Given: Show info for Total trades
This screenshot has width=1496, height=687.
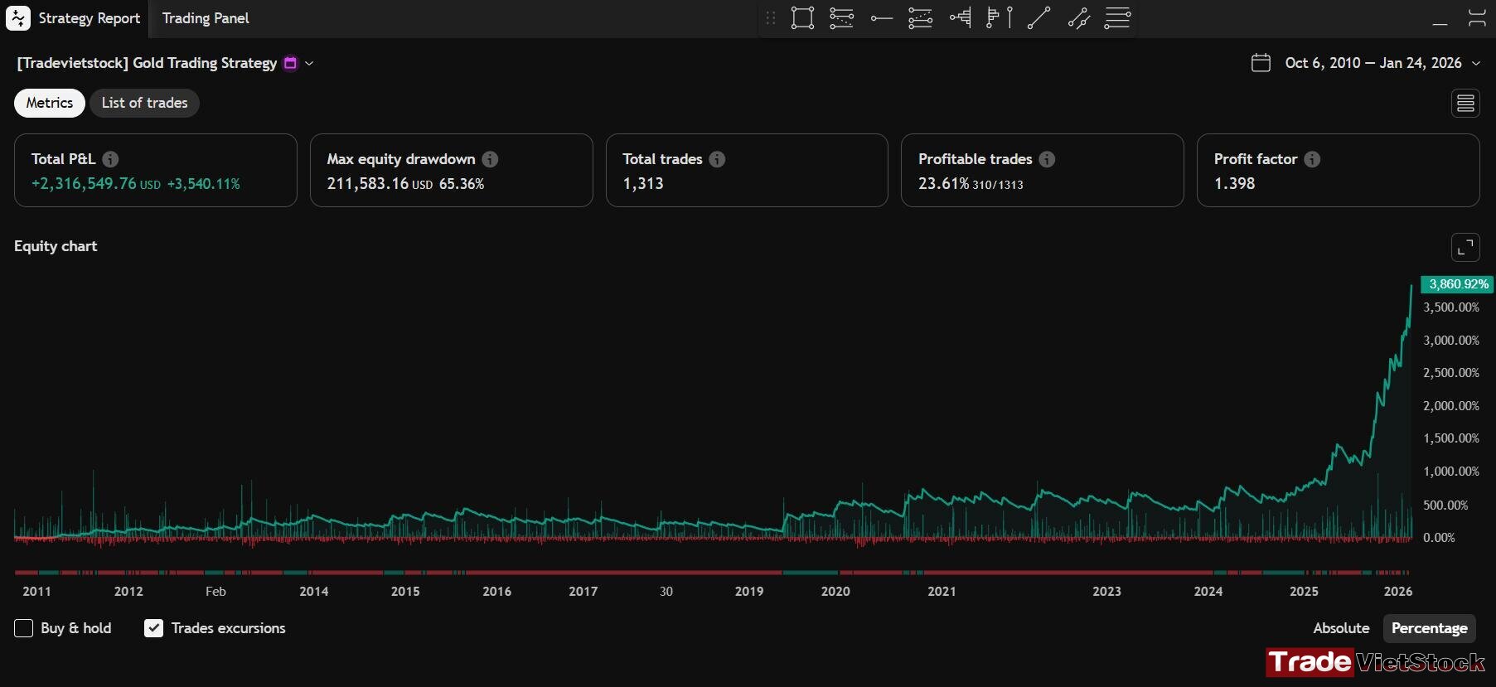Looking at the screenshot, I should point(717,159).
